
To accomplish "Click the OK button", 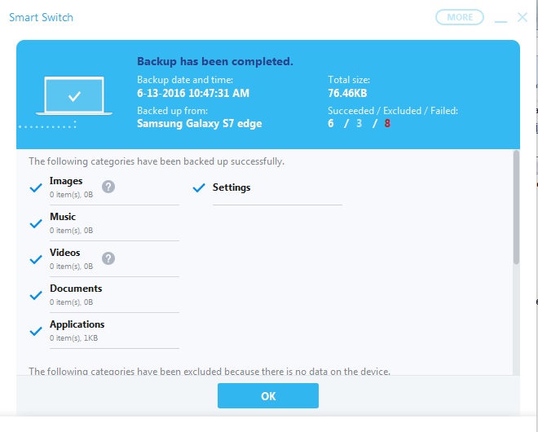I will 268,395.
